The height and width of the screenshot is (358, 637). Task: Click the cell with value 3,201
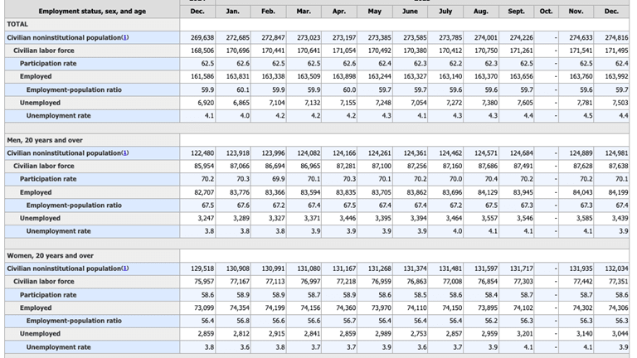[x=517, y=334]
